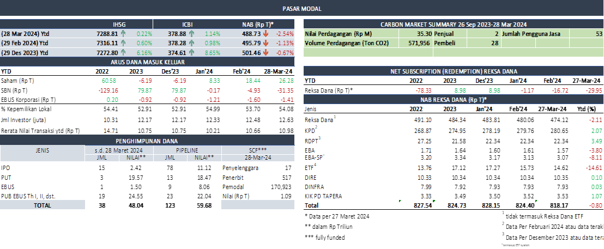
Task: Click the JENIS header in Penghimpunan Dana
Action: click(43, 150)
